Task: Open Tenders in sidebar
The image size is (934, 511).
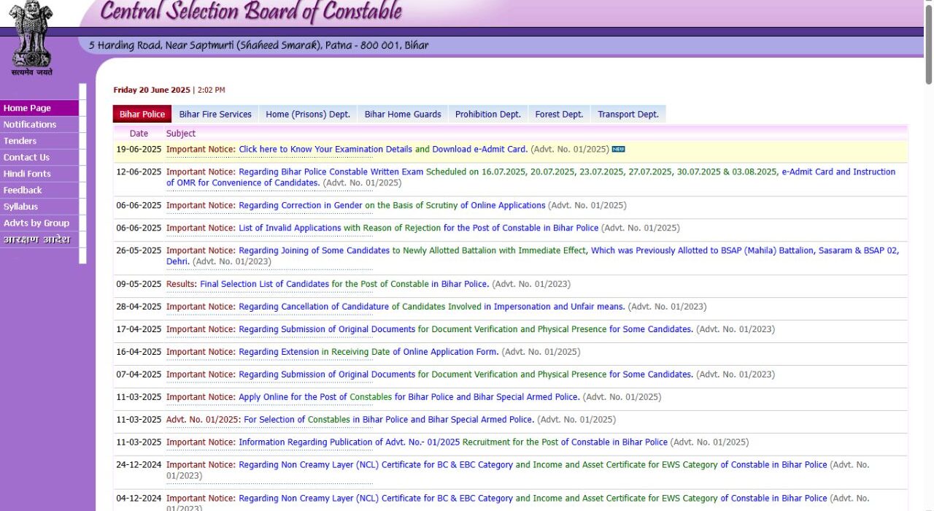Action: click(x=39, y=141)
